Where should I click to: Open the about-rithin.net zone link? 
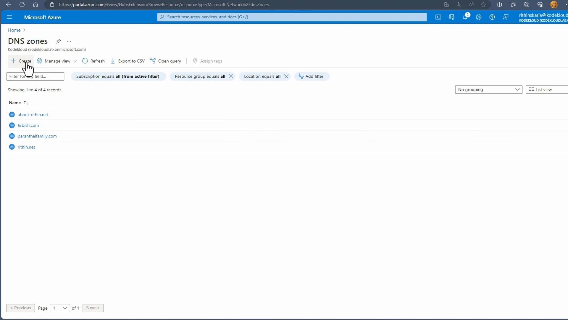(33, 115)
